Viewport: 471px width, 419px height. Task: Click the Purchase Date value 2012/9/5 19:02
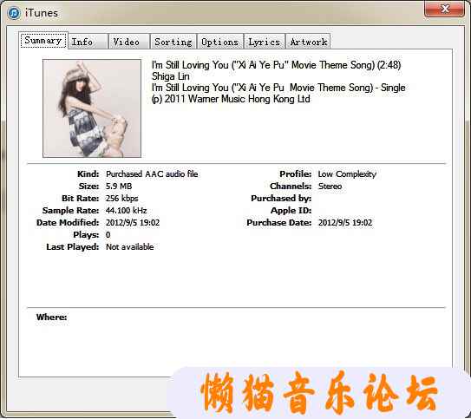(345, 223)
